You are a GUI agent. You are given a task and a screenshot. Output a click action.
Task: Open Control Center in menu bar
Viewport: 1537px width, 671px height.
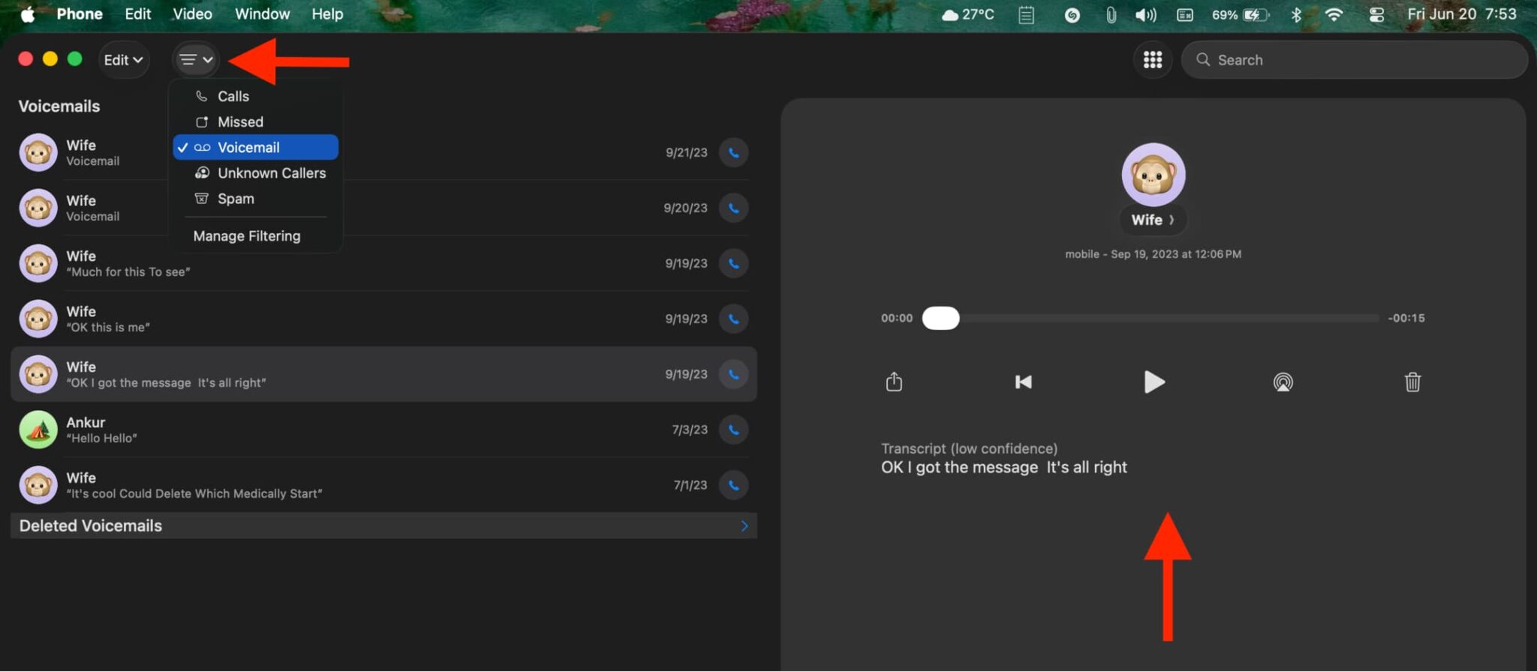1376,15
